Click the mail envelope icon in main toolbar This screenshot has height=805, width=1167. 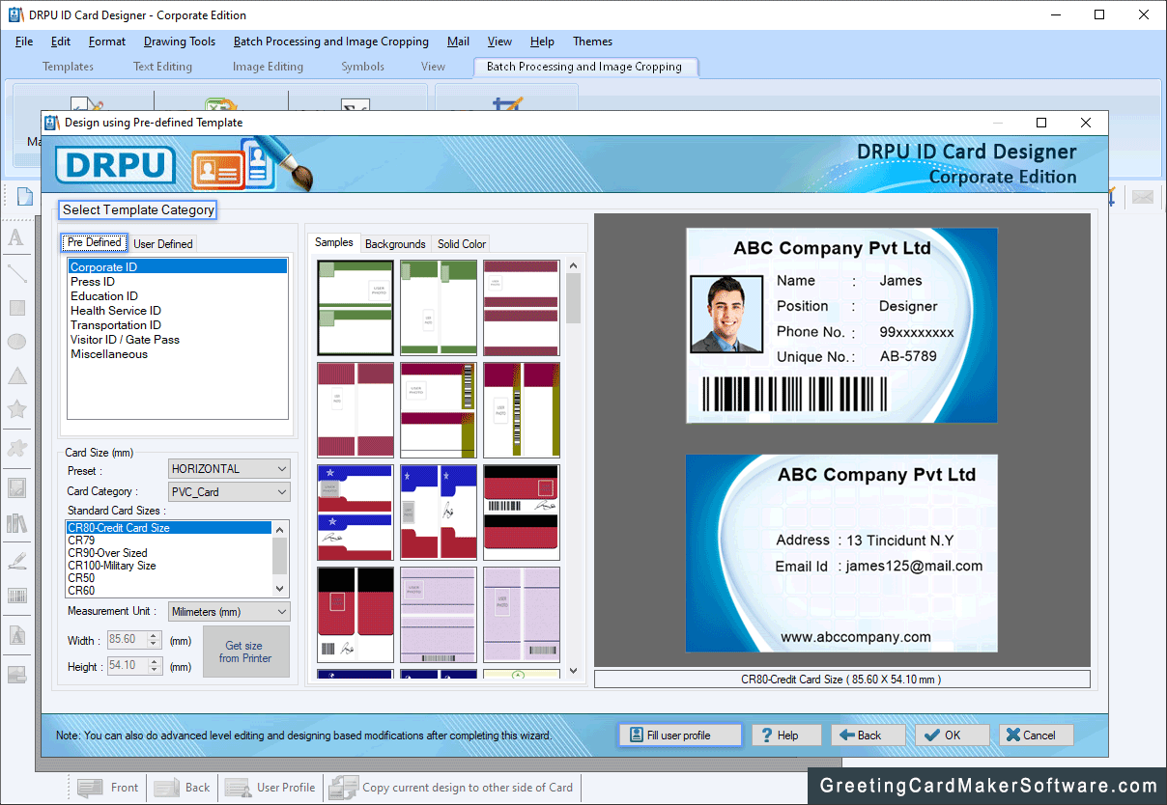[x=1143, y=197]
